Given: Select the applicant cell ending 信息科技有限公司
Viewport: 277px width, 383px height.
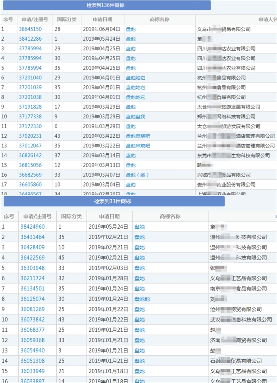Looking at the screenshot, I should (241, 319).
